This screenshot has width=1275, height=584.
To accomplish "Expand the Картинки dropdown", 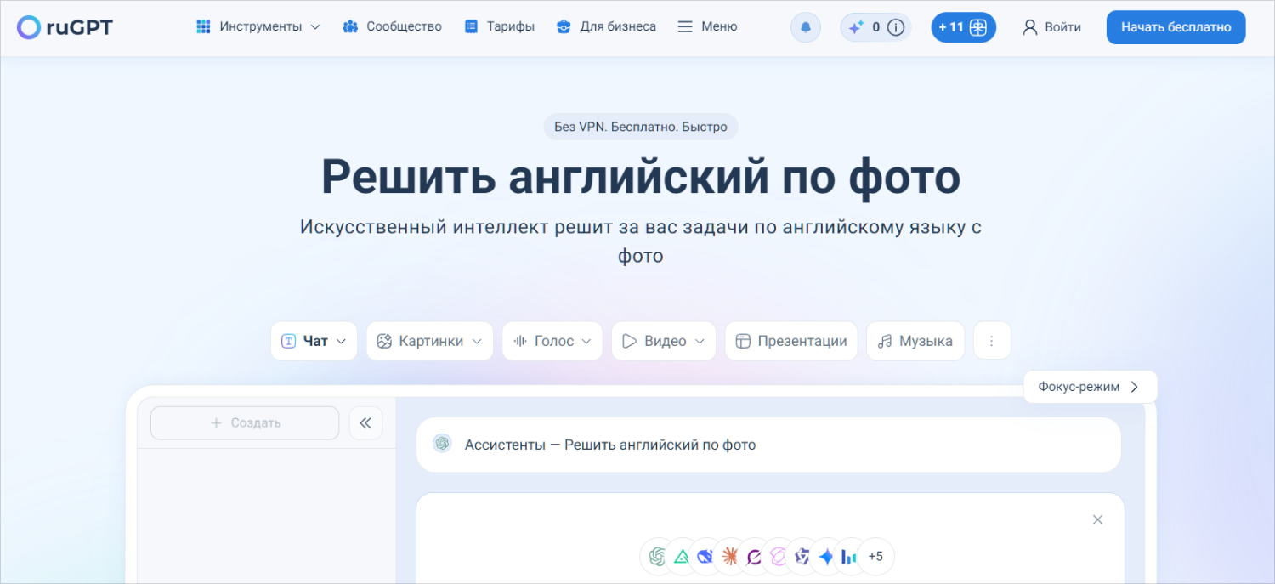I will pos(429,341).
